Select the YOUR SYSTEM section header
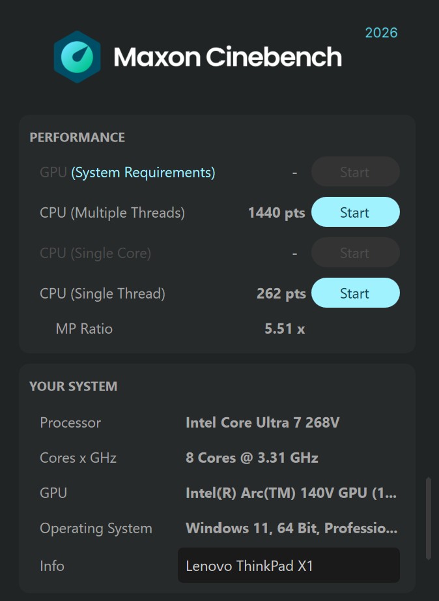 (x=73, y=387)
